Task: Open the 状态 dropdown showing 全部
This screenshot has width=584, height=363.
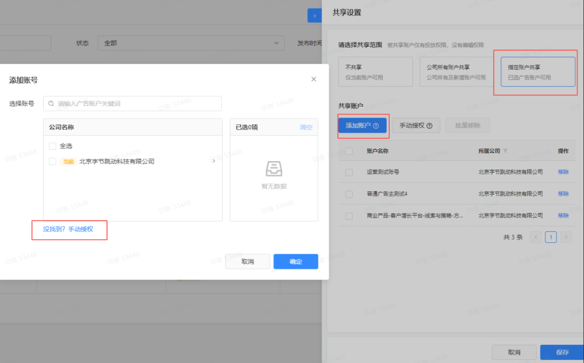Action: click(191, 43)
